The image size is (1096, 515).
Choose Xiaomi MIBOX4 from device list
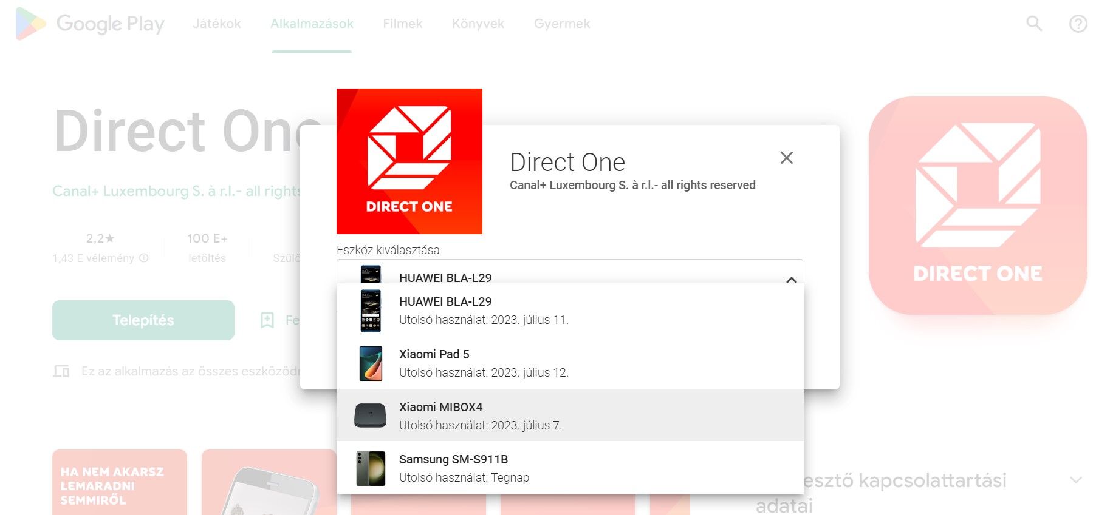tap(570, 416)
